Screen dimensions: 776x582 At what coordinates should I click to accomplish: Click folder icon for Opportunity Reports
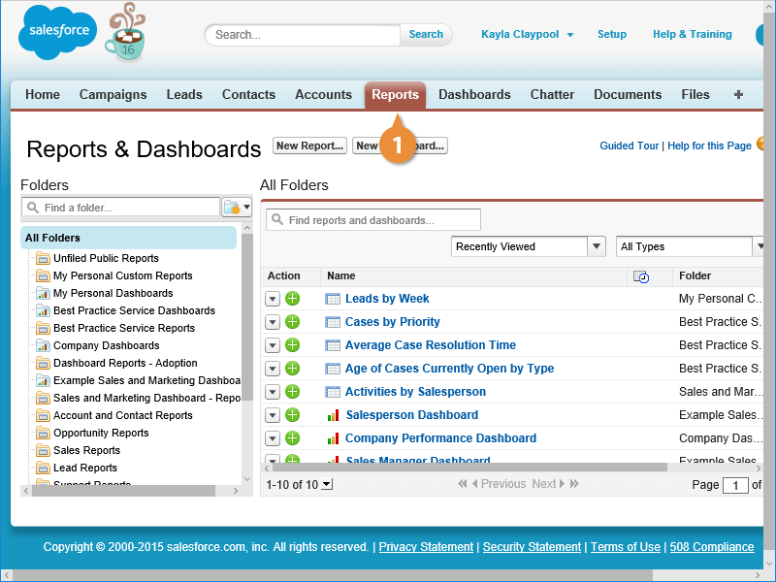click(43, 433)
